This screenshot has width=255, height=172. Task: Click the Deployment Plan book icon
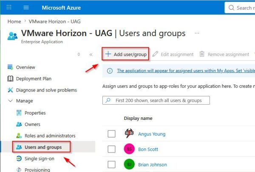tap(10, 78)
